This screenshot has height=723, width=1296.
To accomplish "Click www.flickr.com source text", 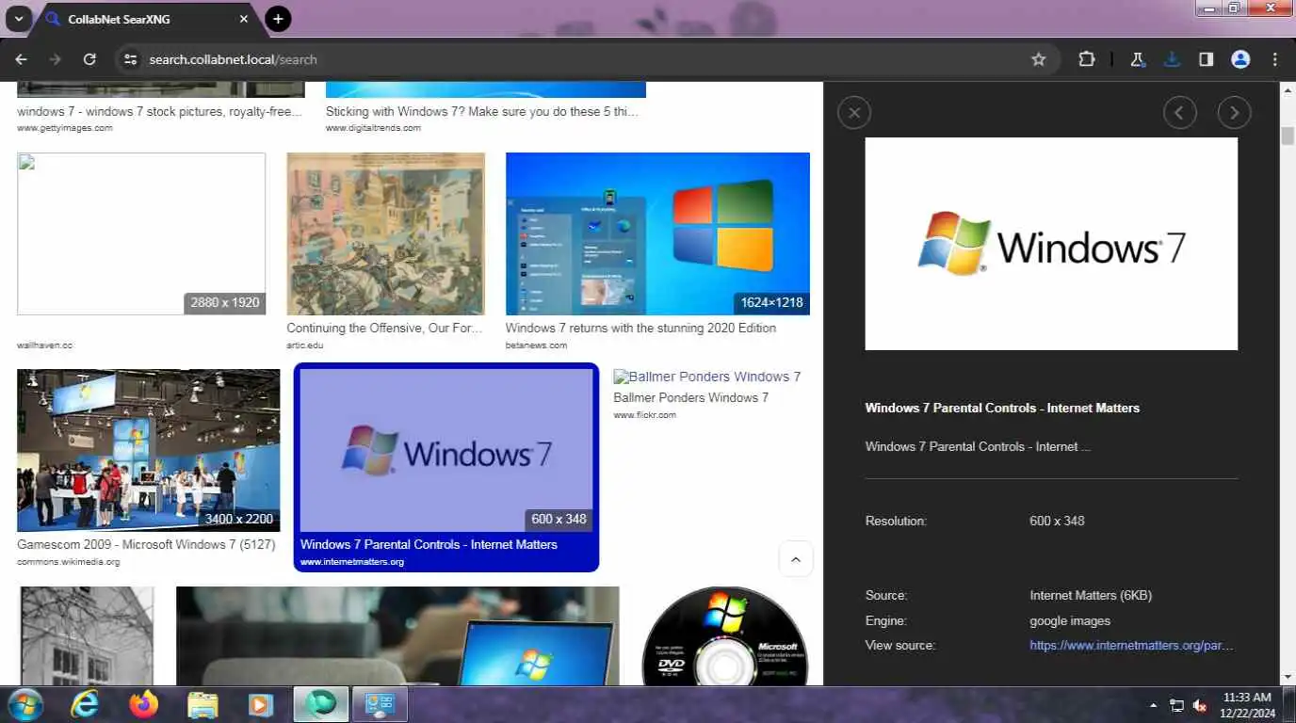I will point(644,415).
